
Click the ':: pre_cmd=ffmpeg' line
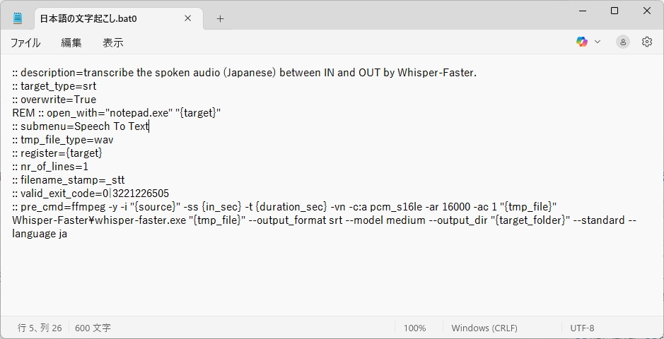click(284, 207)
